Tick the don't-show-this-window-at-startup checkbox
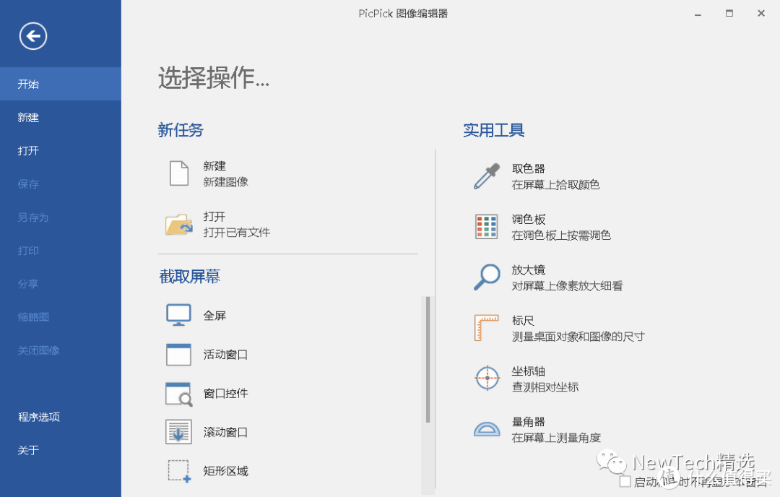Viewport: 780px width, 497px height. (x=625, y=482)
